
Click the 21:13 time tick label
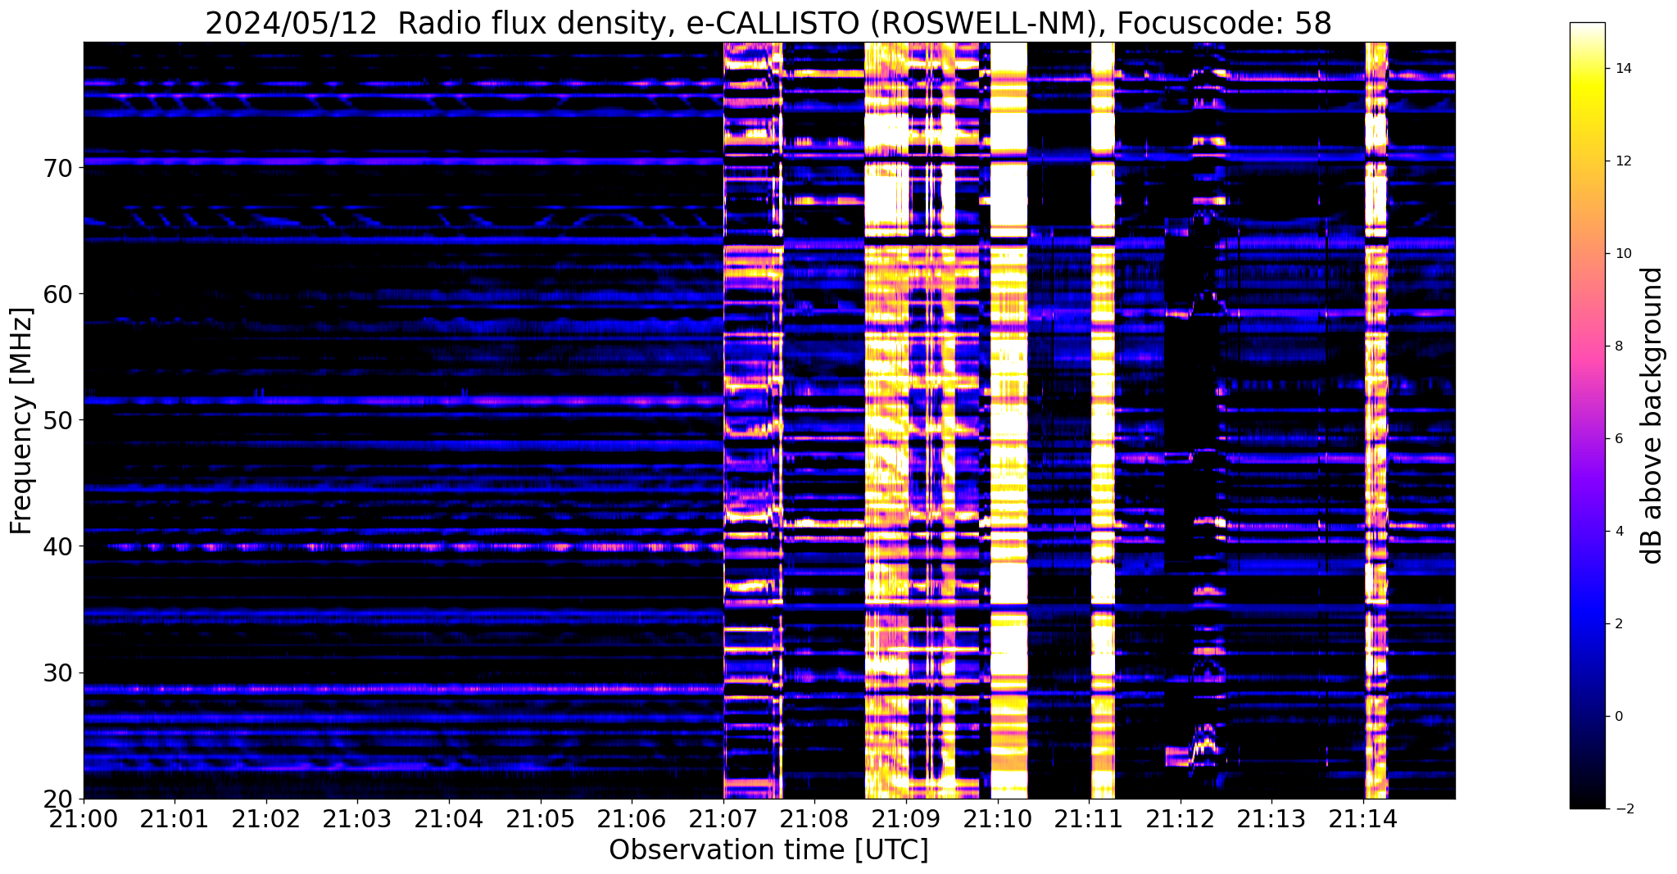point(1271,818)
